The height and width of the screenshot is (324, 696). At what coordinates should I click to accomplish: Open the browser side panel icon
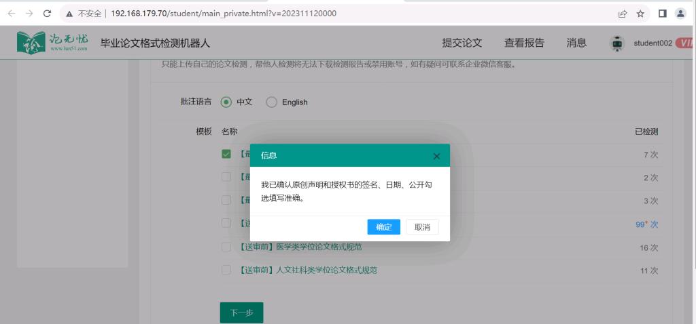click(x=662, y=14)
